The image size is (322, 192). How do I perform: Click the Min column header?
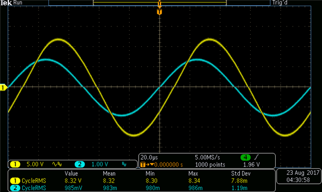coord(150,173)
